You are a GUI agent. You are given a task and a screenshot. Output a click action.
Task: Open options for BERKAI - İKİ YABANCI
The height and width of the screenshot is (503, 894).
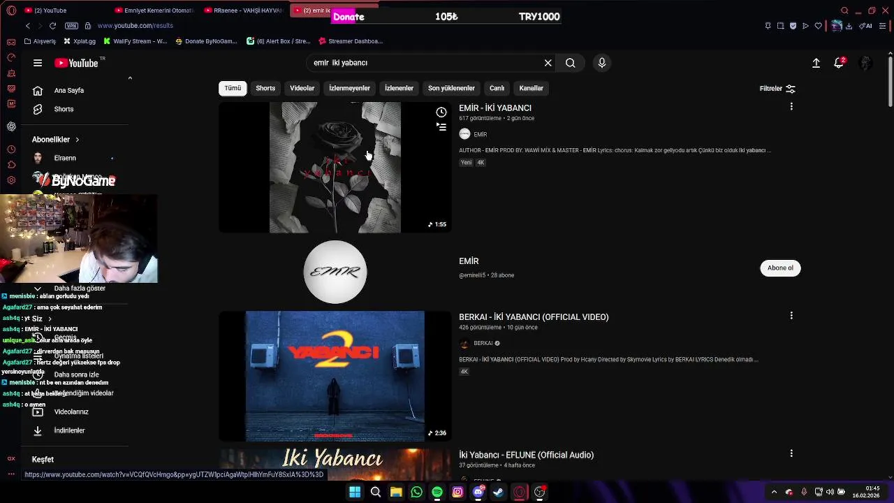(791, 316)
